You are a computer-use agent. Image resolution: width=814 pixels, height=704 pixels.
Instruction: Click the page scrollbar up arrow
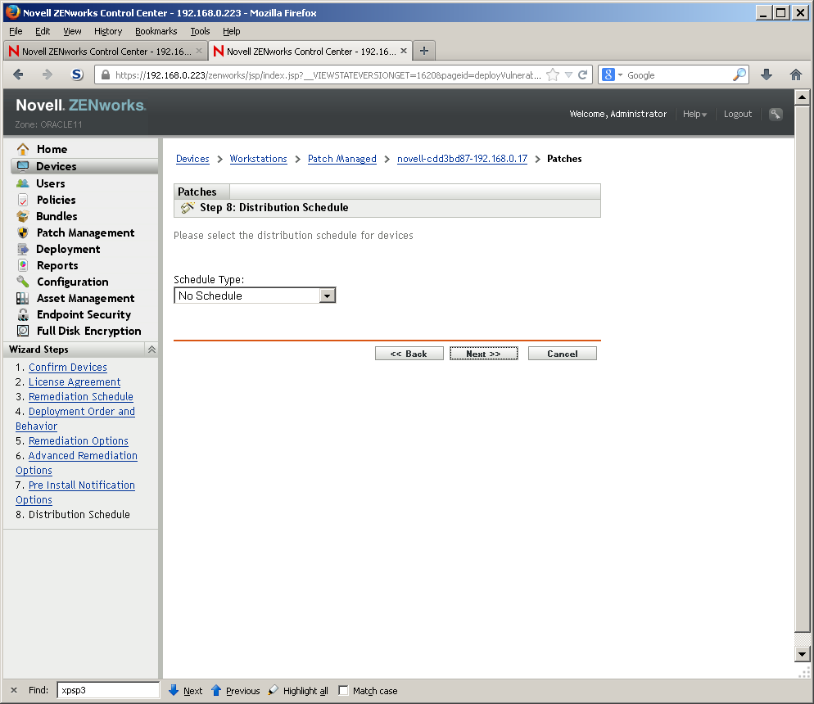pos(802,97)
